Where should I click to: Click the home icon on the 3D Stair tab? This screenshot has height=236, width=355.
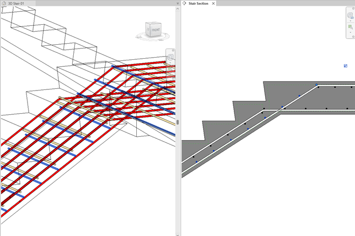point(4,3)
